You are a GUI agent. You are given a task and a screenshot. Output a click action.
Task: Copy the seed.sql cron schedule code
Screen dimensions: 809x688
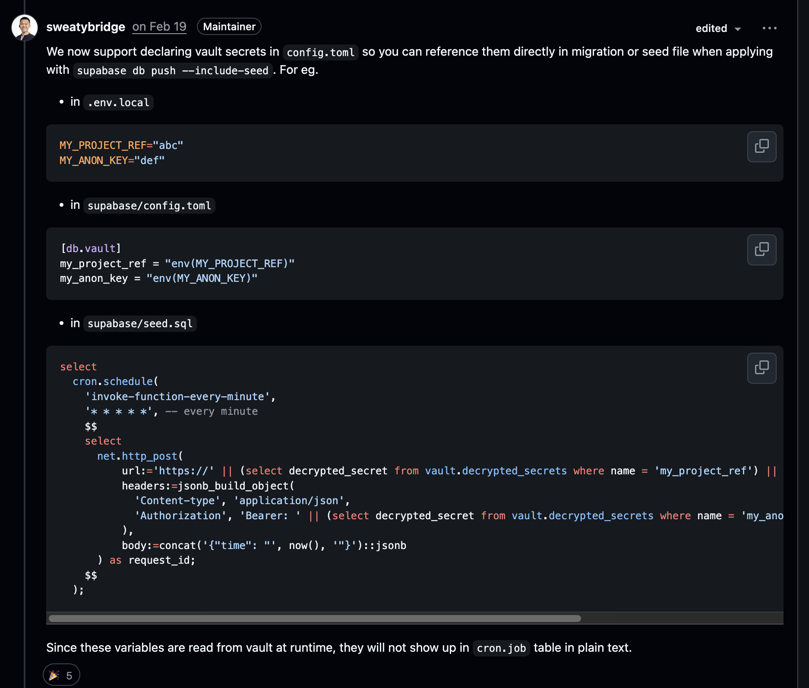pos(762,368)
